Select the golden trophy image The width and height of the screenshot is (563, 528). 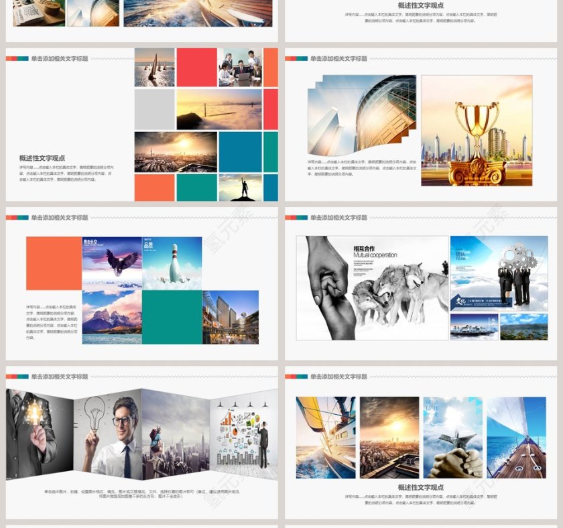tap(477, 131)
